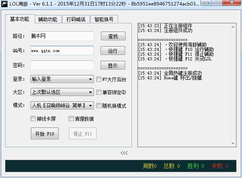The height and width of the screenshot is (178, 242).
Task: Switch to the 辅助功能 tab
Action: (48, 19)
